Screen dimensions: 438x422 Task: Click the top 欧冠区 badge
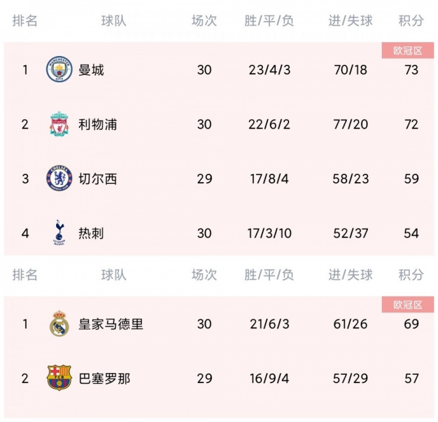coord(408,51)
